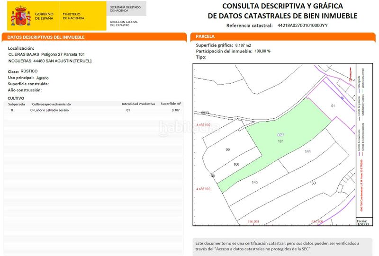Click the Gobierno de España text
The height and width of the screenshot is (256, 379).
pos(45,16)
